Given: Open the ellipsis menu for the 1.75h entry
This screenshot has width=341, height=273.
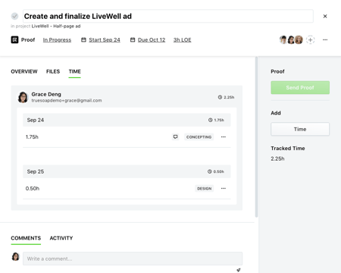Looking at the screenshot, I should point(224,136).
